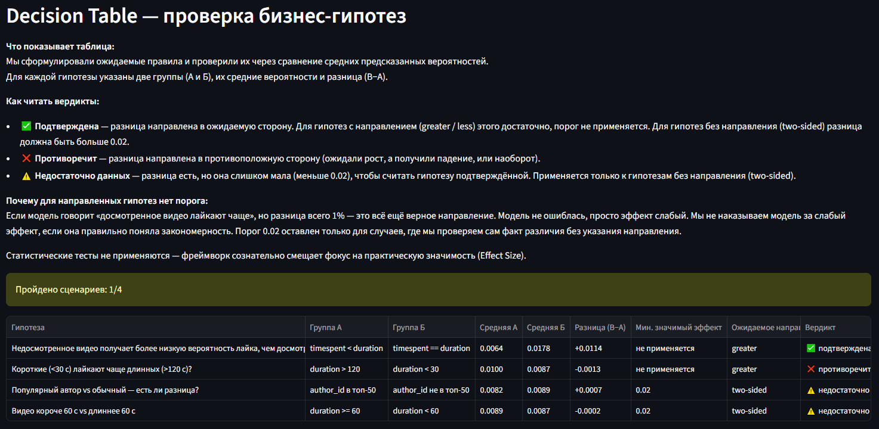
Task: Sort by the 'Средняя Б' column header
Action: coord(545,328)
